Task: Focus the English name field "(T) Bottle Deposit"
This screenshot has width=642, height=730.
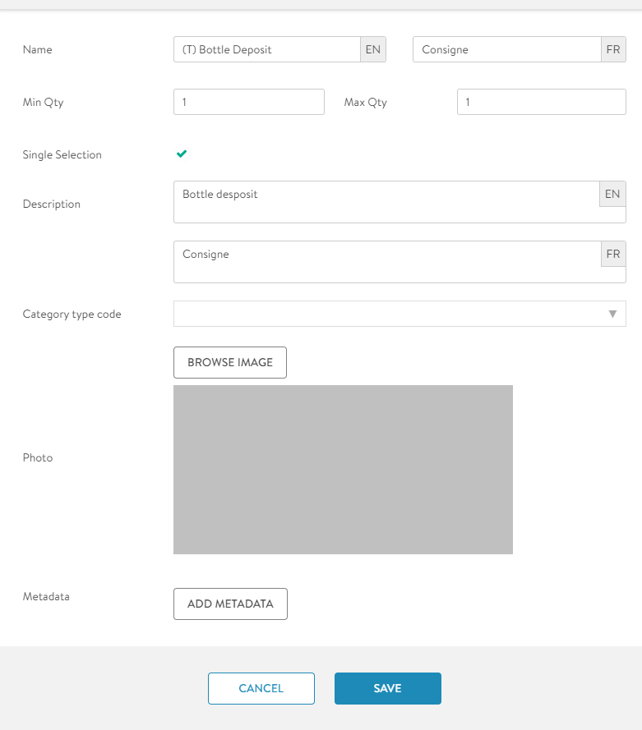Action: (x=266, y=49)
